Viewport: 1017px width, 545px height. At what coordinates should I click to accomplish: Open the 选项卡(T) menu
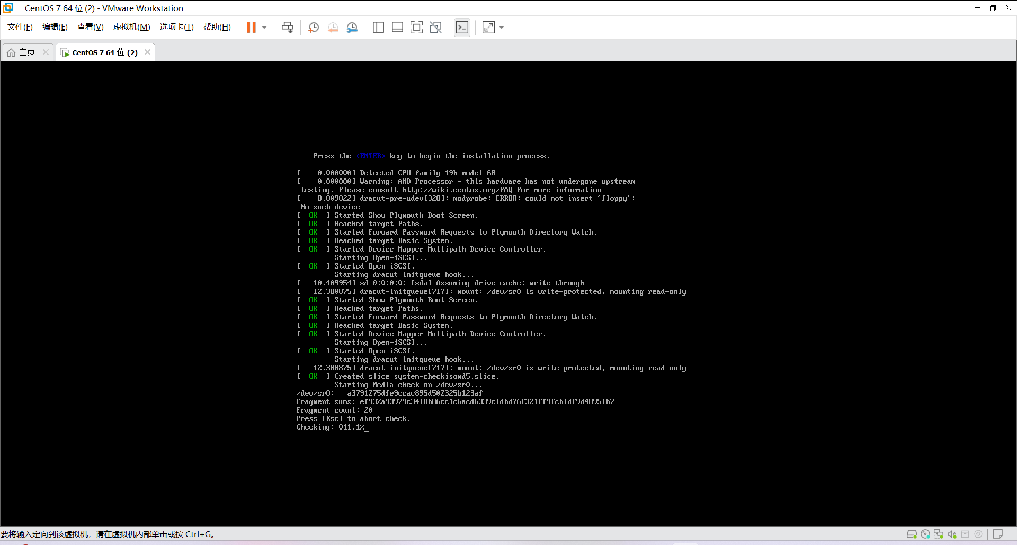click(177, 27)
